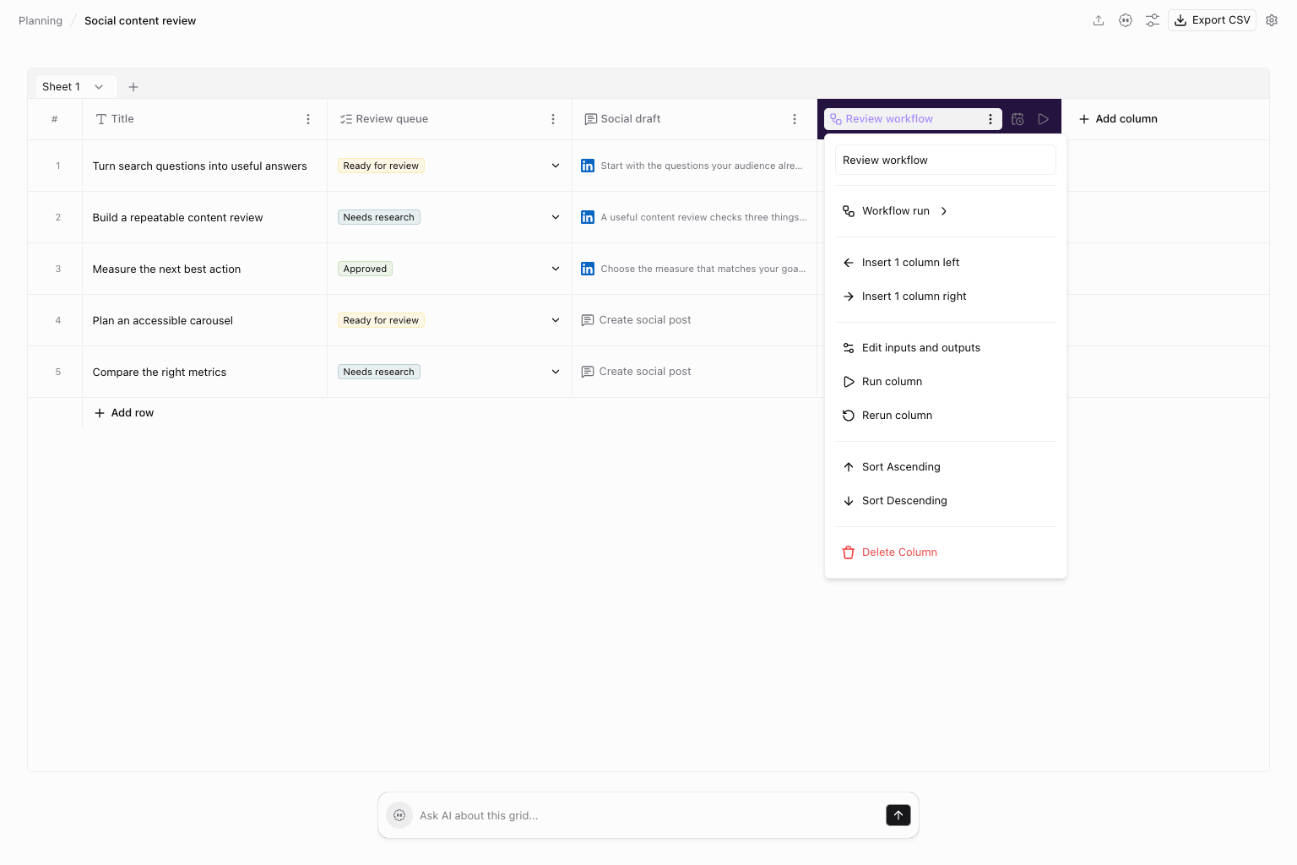This screenshot has height=865, width=1297.
Task: Click the Add row button
Action: (x=124, y=413)
